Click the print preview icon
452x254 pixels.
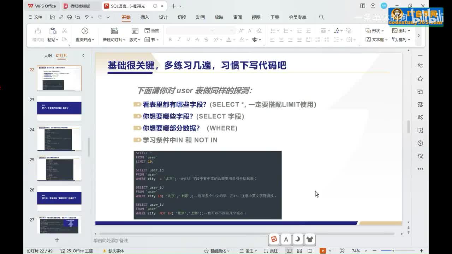coord(78,17)
